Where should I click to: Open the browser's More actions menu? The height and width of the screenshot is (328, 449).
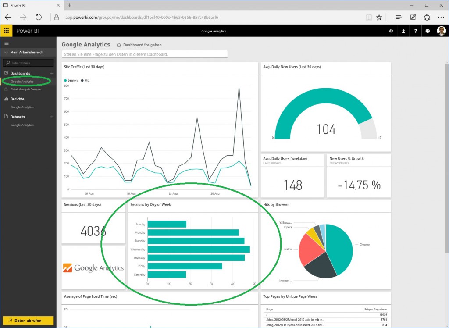tap(441, 17)
